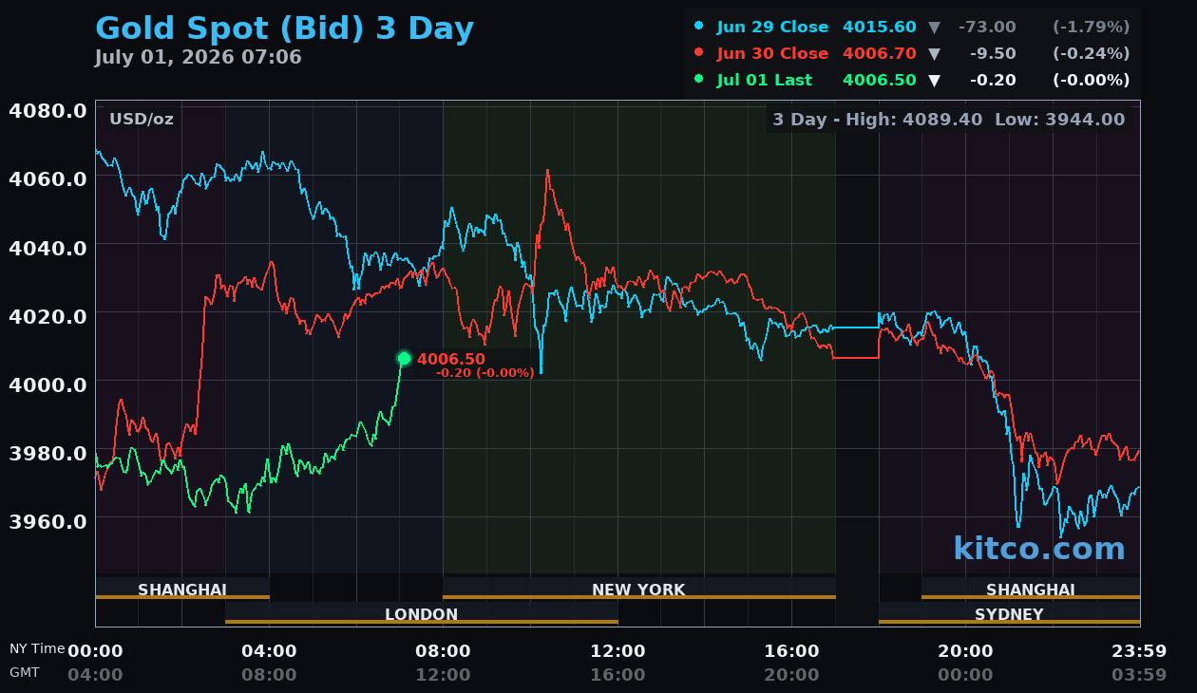Image resolution: width=1197 pixels, height=693 pixels.
Task: Click the 4080.0 y-axis label
Action: click(x=48, y=111)
